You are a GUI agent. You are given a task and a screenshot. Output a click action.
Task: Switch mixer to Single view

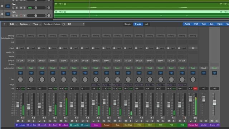[x=127, y=24]
